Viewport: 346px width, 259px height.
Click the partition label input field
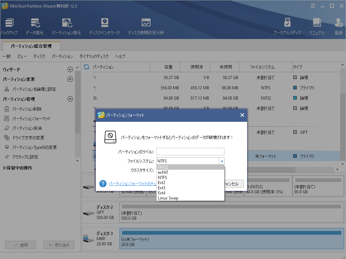(190, 151)
